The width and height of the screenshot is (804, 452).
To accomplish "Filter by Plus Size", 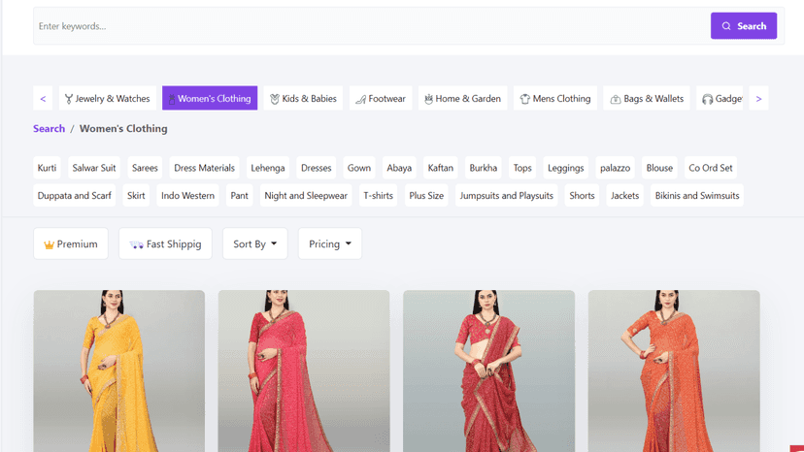I will [x=426, y=196].
